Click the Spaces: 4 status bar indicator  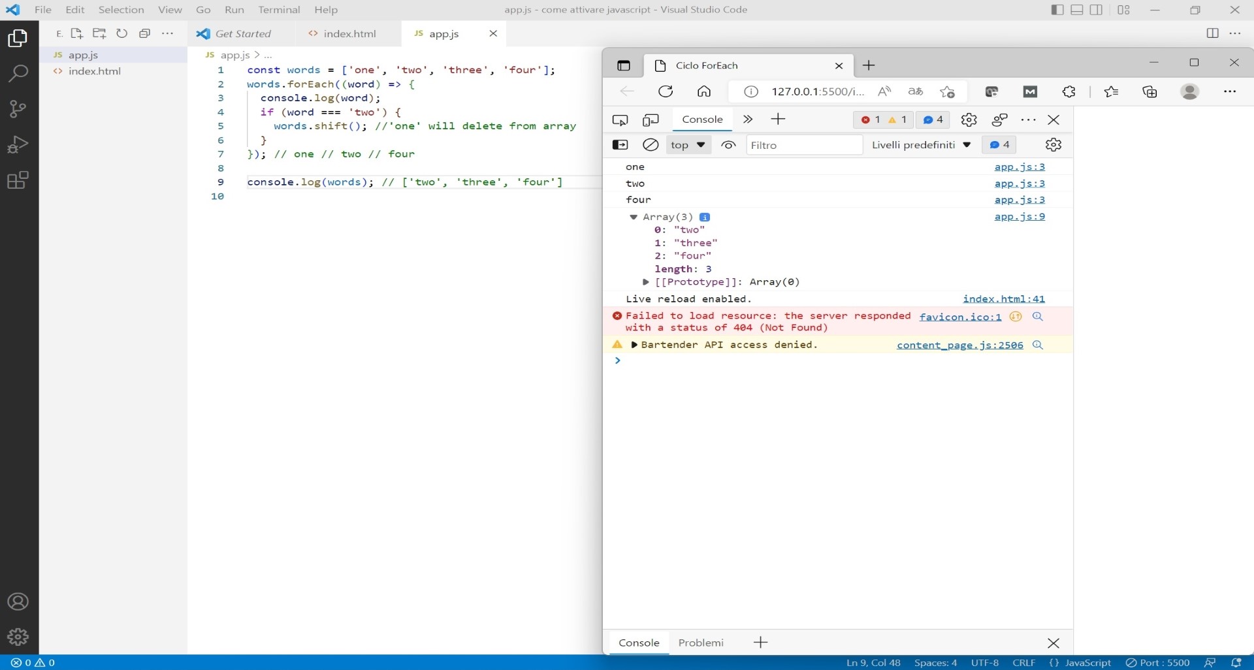coord(935,662)
